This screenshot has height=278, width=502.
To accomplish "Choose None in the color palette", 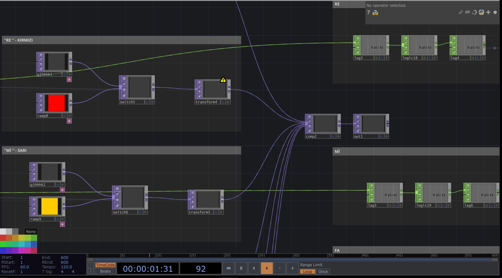I will pyautogui.click(x=31, y=232).
